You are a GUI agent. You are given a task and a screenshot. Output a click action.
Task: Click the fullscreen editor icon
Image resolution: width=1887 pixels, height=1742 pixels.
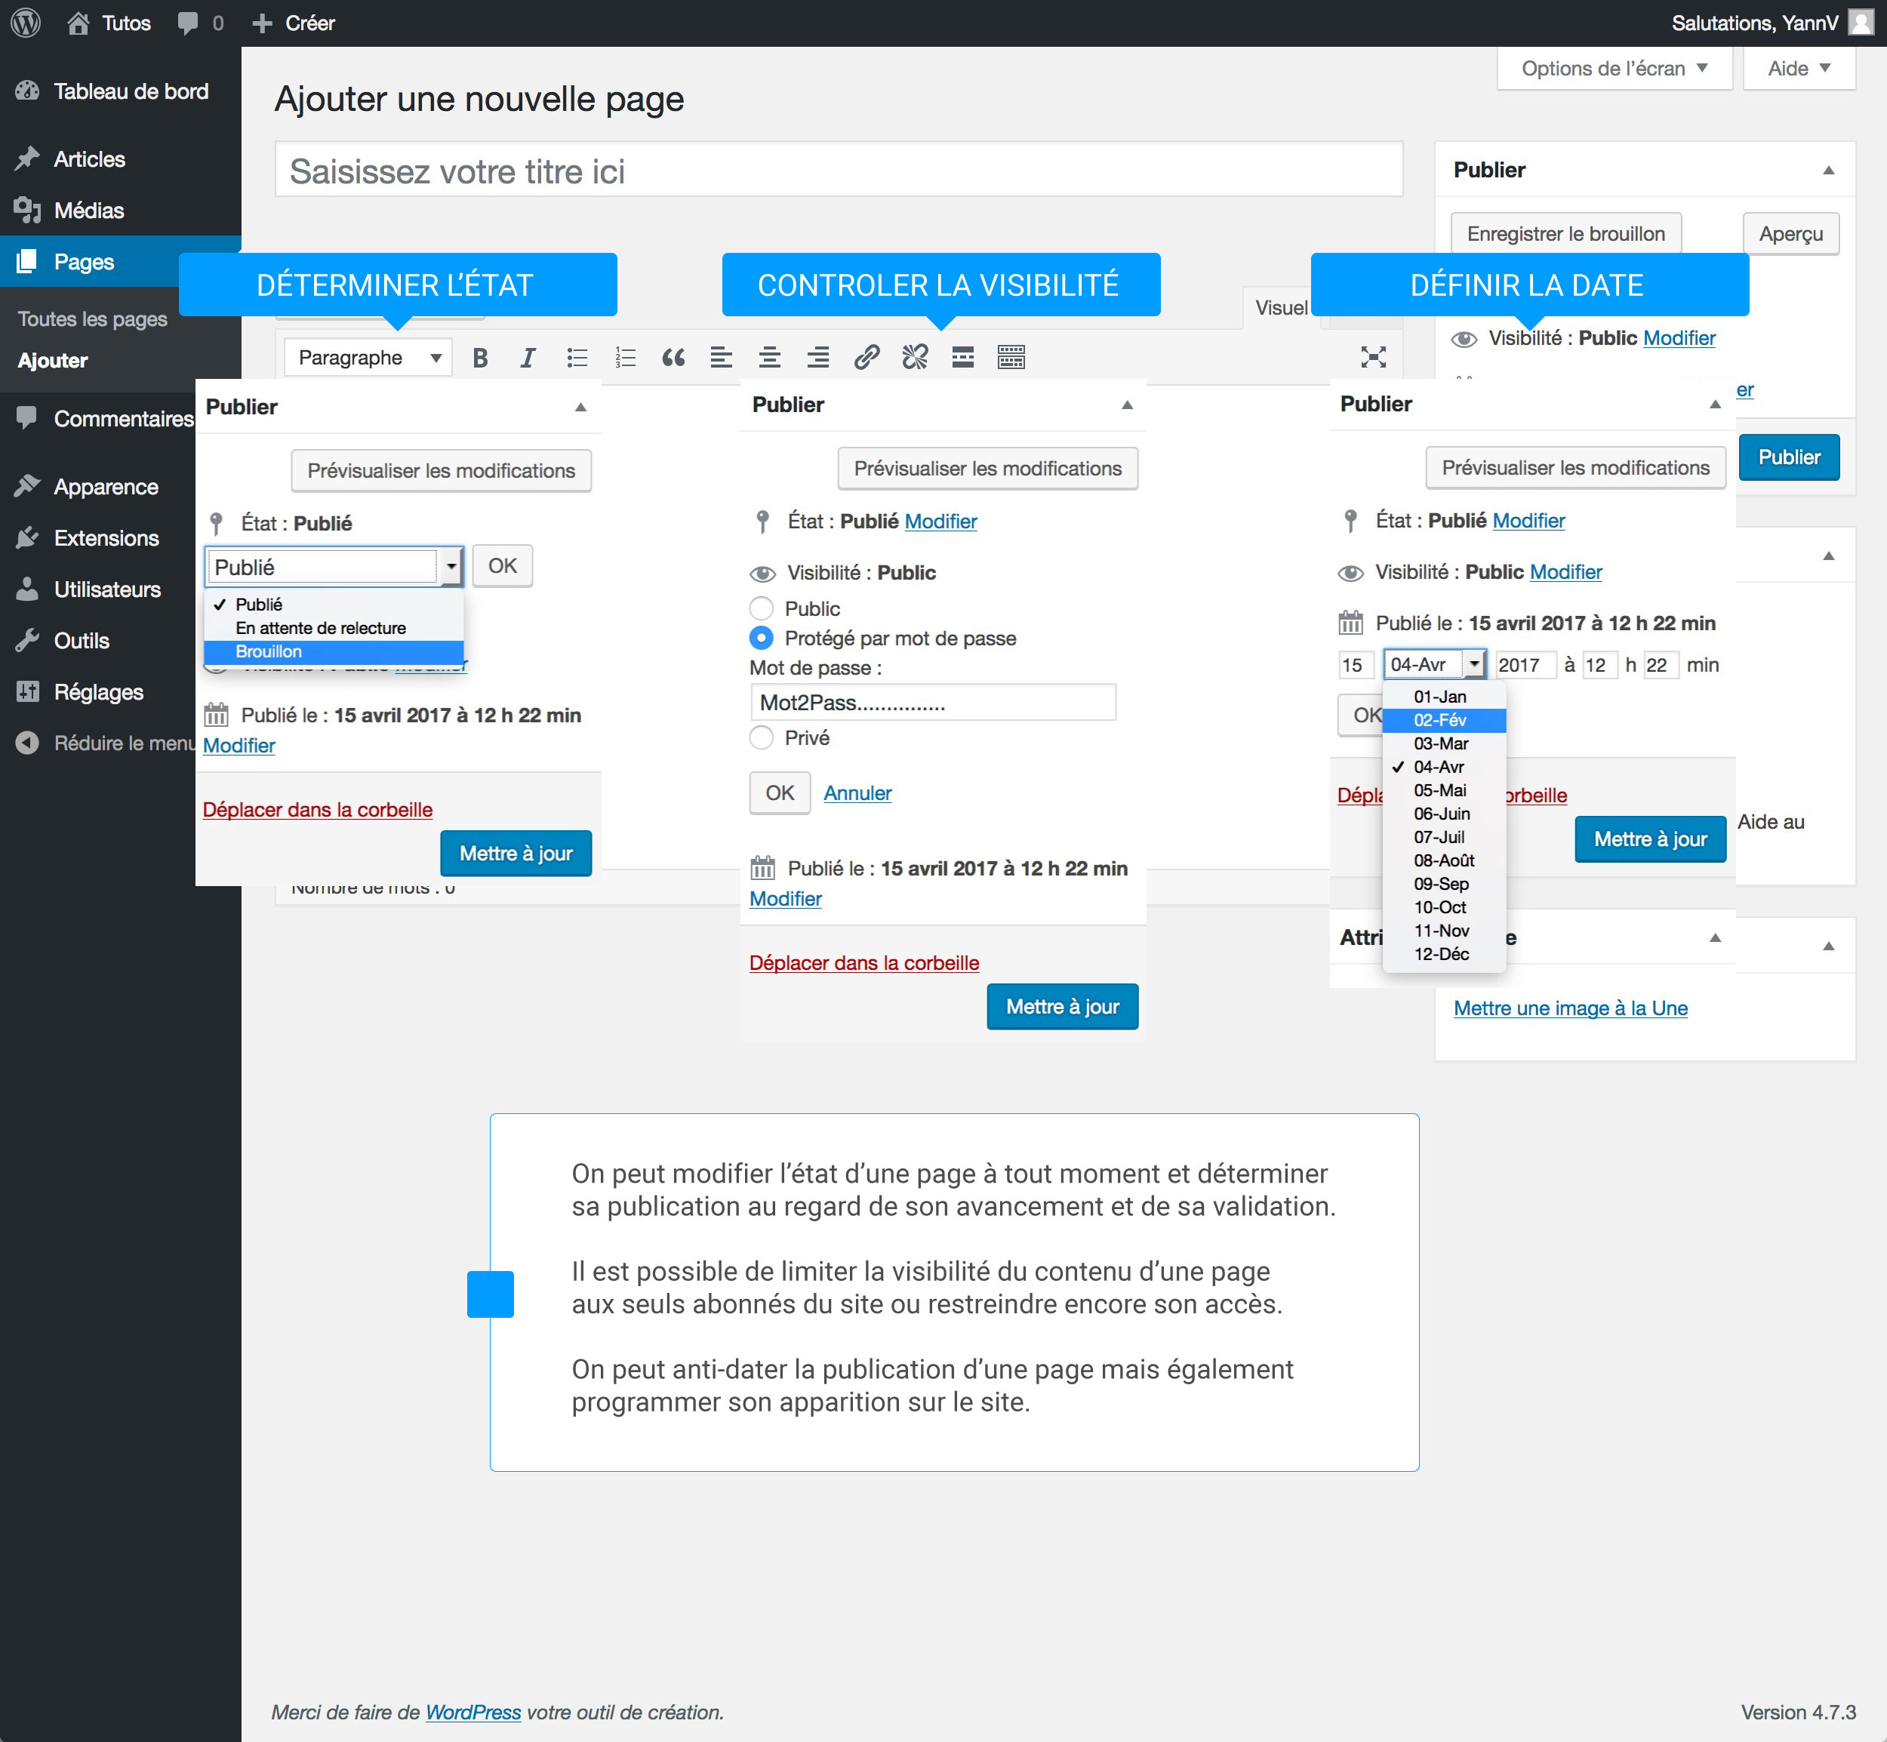point(1374,355)
